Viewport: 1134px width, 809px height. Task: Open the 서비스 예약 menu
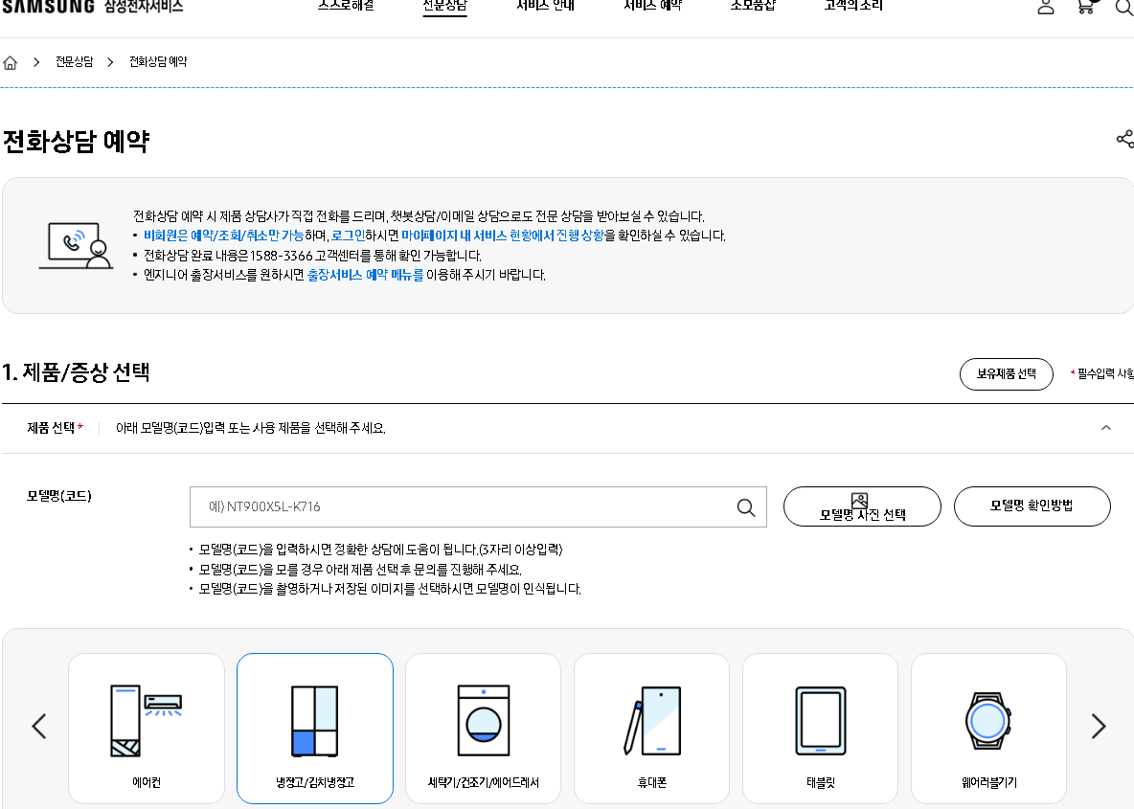pos(652,7)
